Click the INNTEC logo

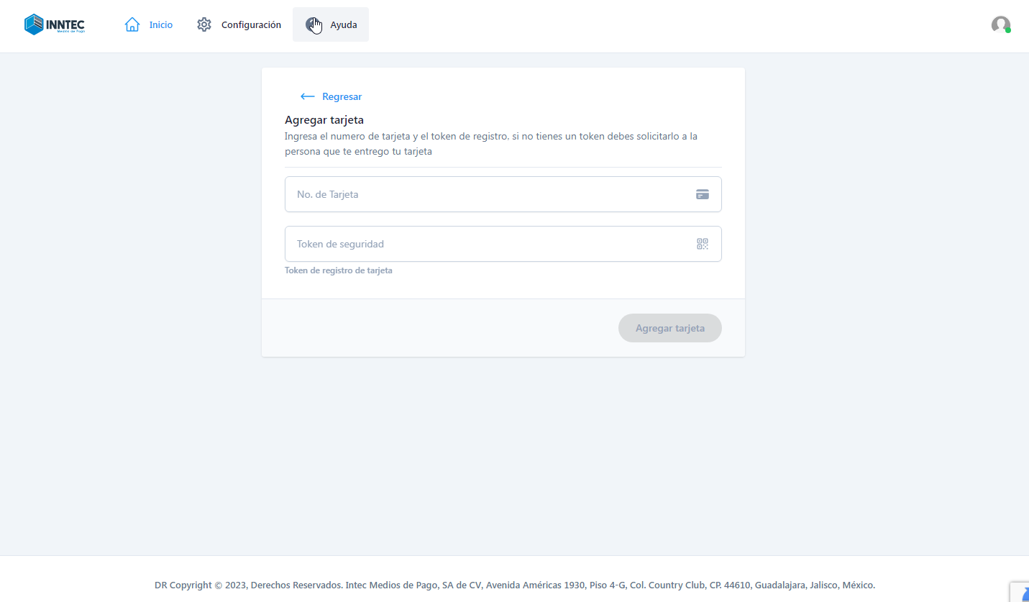click(54, 24)
